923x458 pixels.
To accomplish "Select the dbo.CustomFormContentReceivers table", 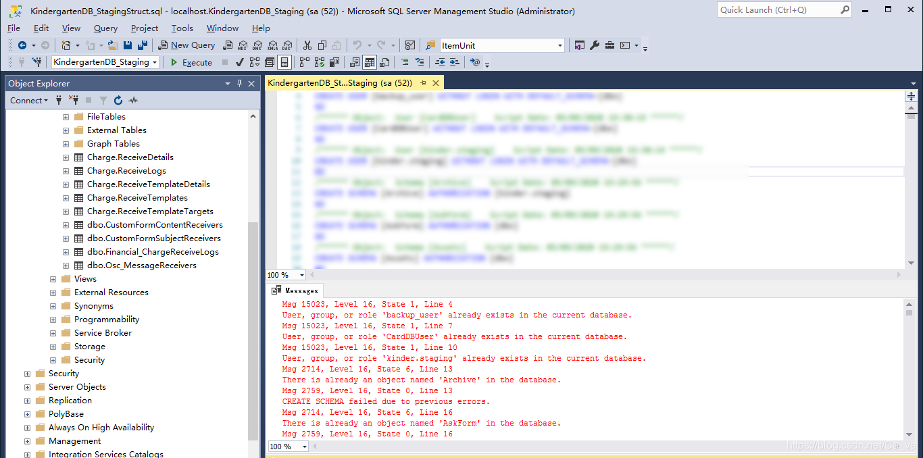I will pyautogui.click(x=155, y=225).
